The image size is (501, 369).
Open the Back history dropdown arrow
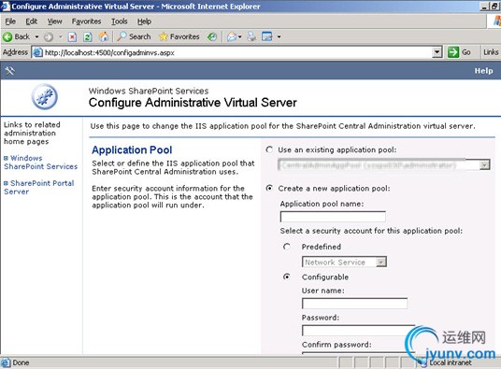click(36, 37)
